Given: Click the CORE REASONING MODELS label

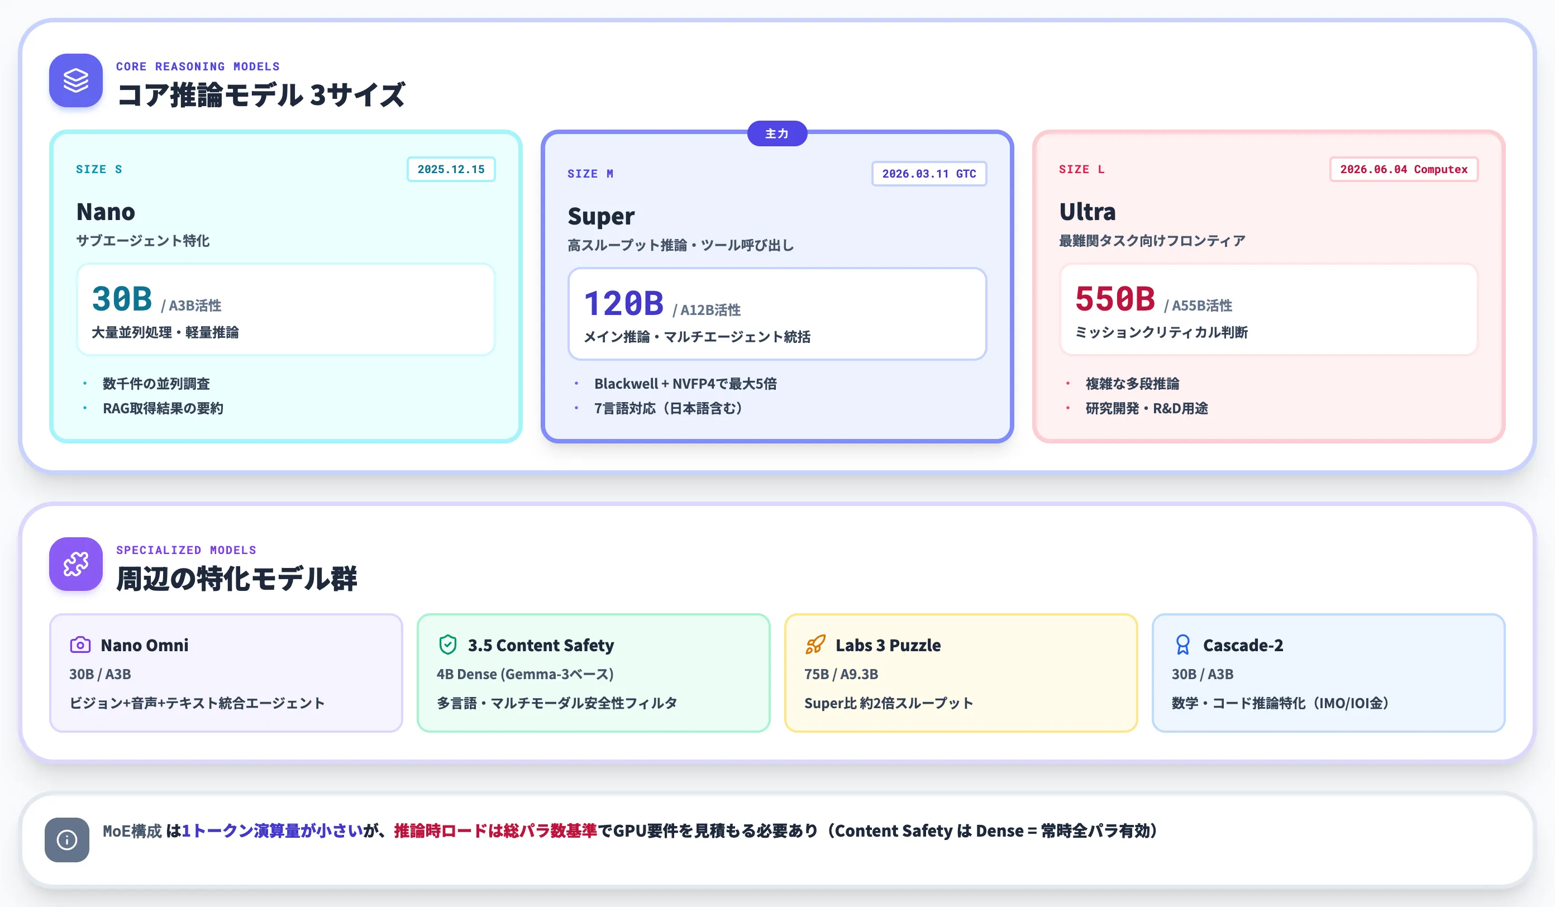Looking at the screenshot, I should pos(198,66).
